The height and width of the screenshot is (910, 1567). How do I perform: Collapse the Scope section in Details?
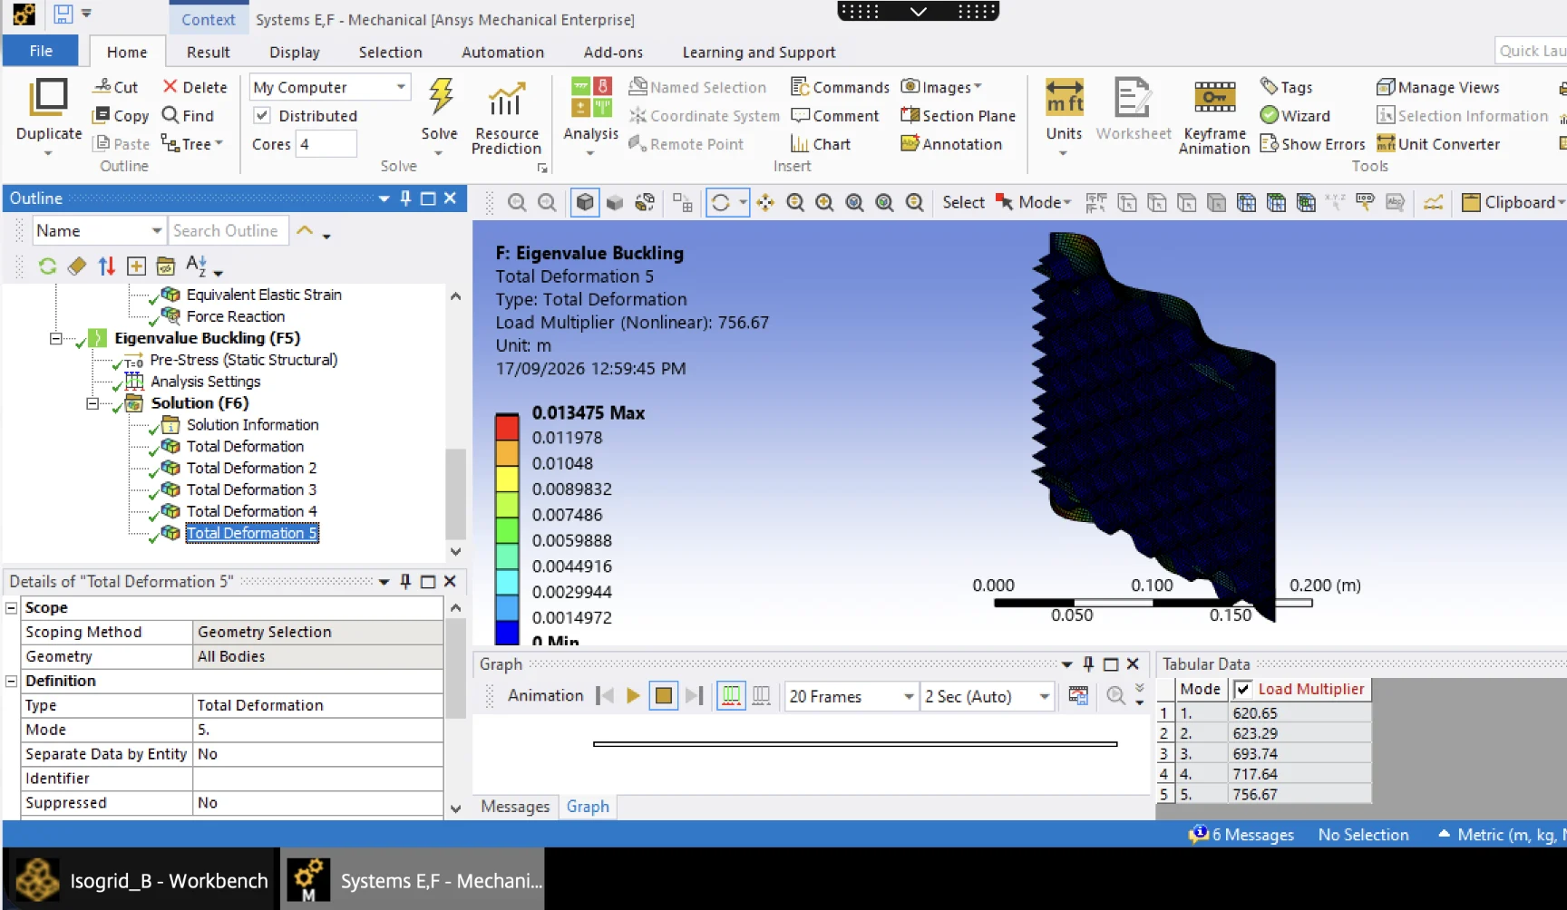[x=12, y=607]
